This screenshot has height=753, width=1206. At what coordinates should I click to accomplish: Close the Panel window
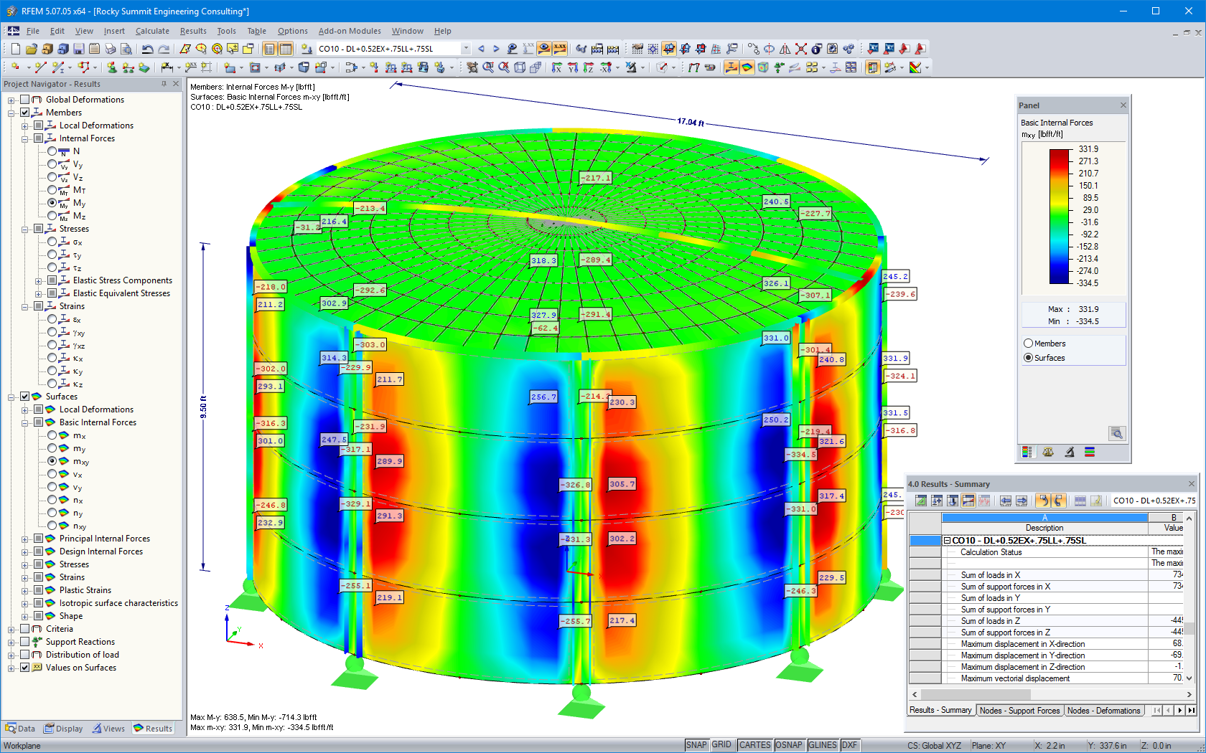click(x=1123, y=105)
